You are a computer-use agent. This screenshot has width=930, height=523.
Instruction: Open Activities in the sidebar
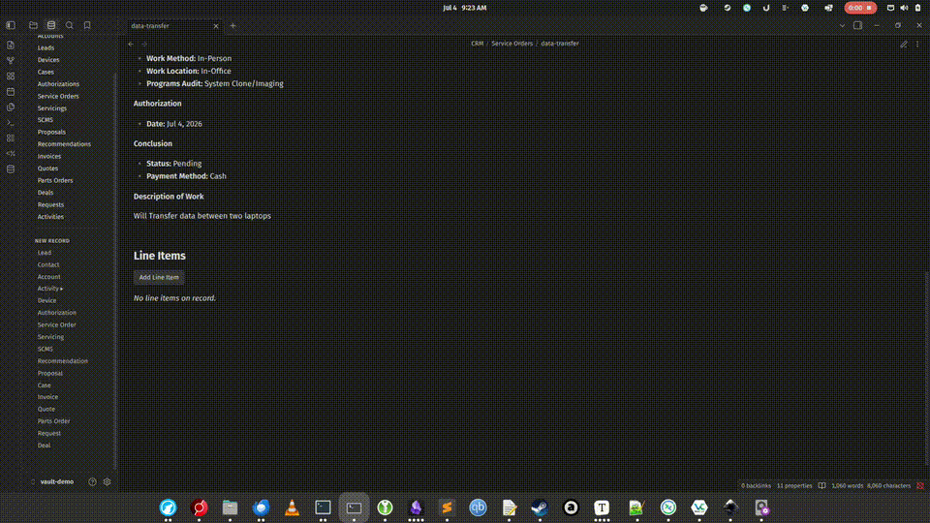pos(50,217)
